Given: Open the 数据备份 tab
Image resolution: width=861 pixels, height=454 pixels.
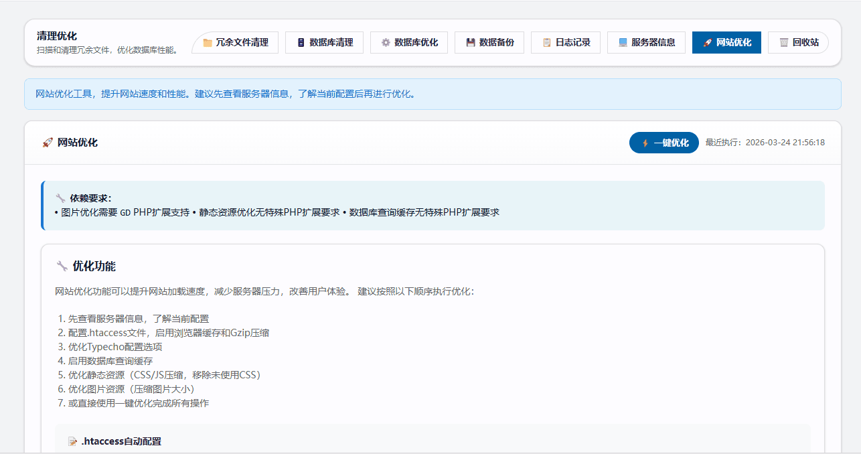Looking at the screenshot, I should coord(490,42).
